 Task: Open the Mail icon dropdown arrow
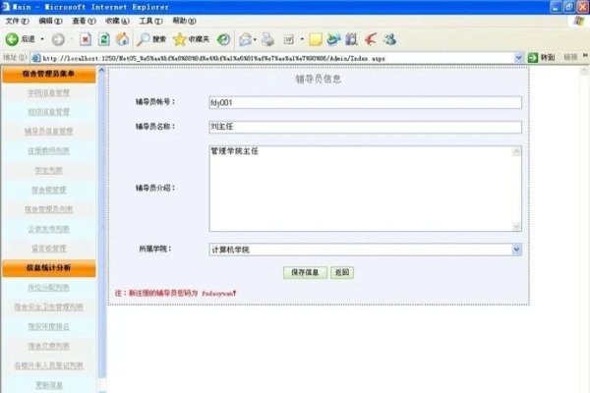[x=255, y=39]
